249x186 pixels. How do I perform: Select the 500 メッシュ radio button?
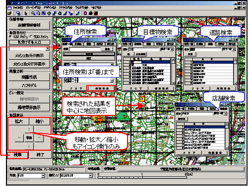pos(31,36)
